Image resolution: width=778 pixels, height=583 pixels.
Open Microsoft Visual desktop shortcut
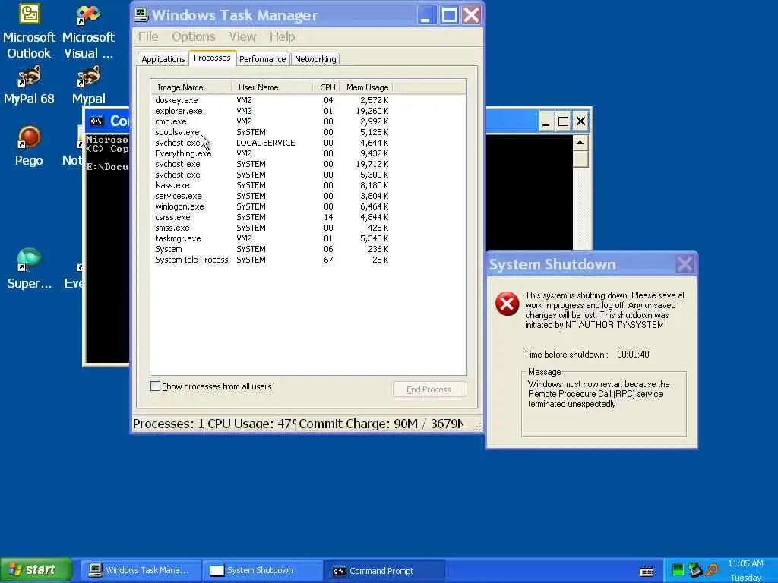click(x=88, y=30)
